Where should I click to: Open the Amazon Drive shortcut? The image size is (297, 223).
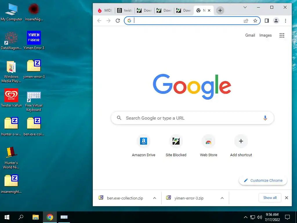point(144,146)
